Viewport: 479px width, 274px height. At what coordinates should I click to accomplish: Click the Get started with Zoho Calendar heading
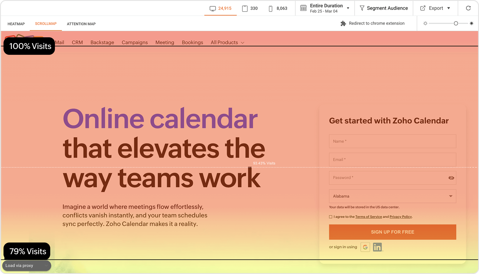389,121
